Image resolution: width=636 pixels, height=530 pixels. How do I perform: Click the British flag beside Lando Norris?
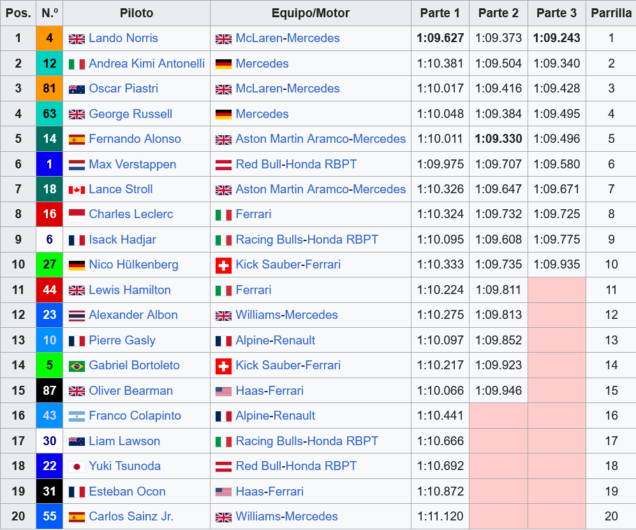tap(77, 39)
